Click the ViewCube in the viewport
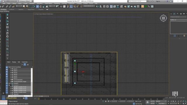This screenshot has height=105, width=187. coord(163,18)
